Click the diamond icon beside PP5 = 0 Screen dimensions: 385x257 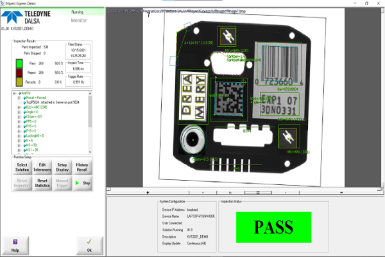(x=24, y=121)
